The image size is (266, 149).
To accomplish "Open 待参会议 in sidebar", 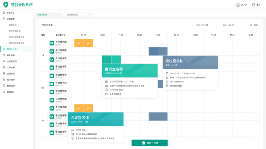I will click(x=13, y=25).
